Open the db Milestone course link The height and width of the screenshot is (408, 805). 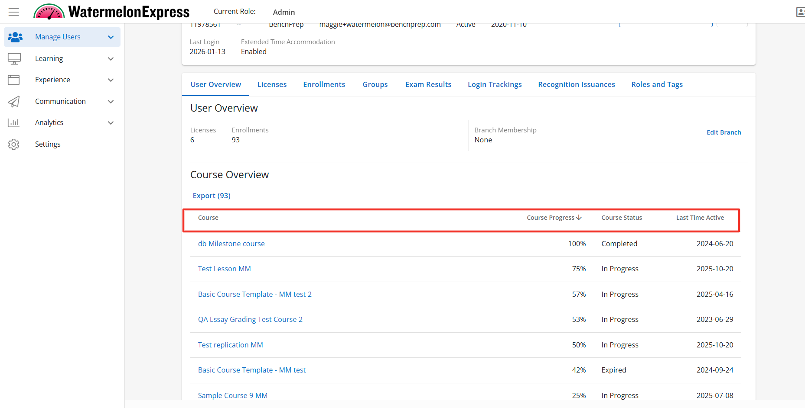pyautogui.click(x=231, y=244)
